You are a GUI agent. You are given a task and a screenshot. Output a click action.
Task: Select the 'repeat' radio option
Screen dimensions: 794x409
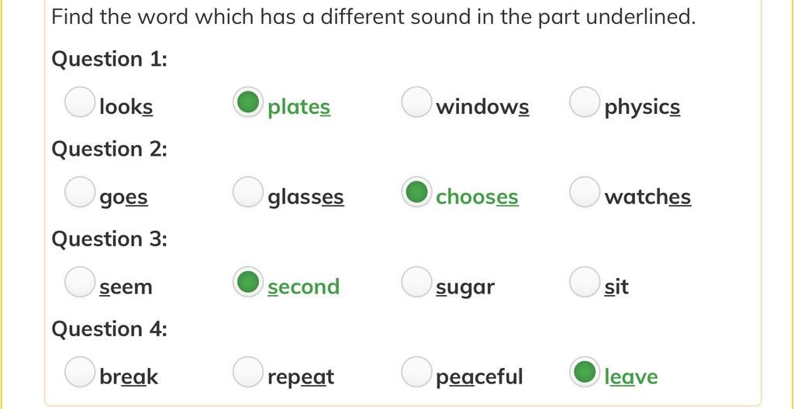[248, 372]
